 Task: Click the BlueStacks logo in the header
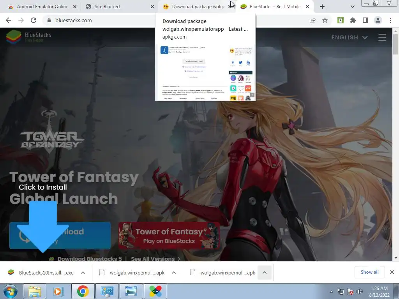28,37
